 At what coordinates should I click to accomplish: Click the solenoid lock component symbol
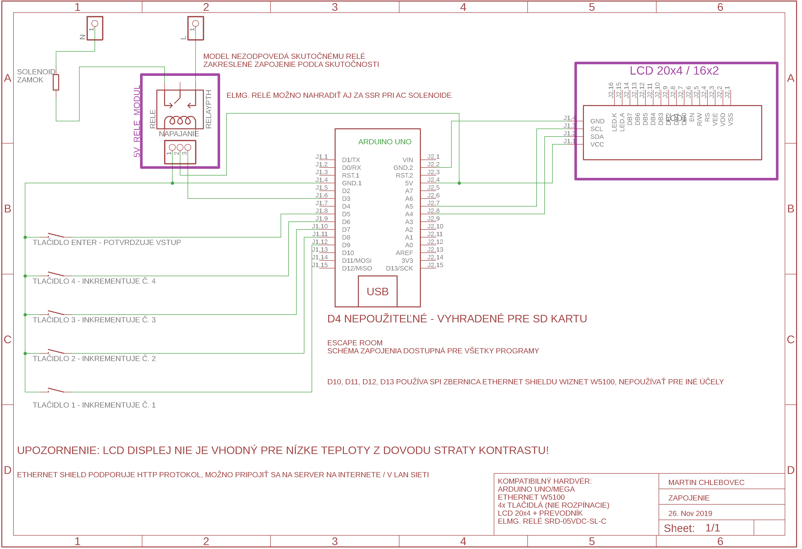[56, 82]
